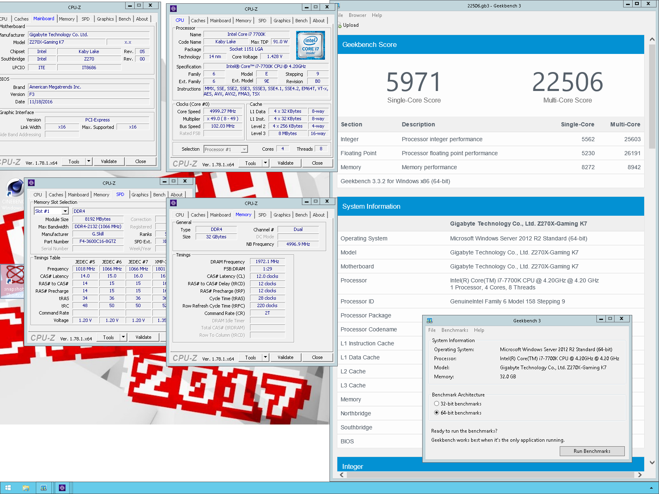Select 64-bit benchmarks option

click(437, 413)
